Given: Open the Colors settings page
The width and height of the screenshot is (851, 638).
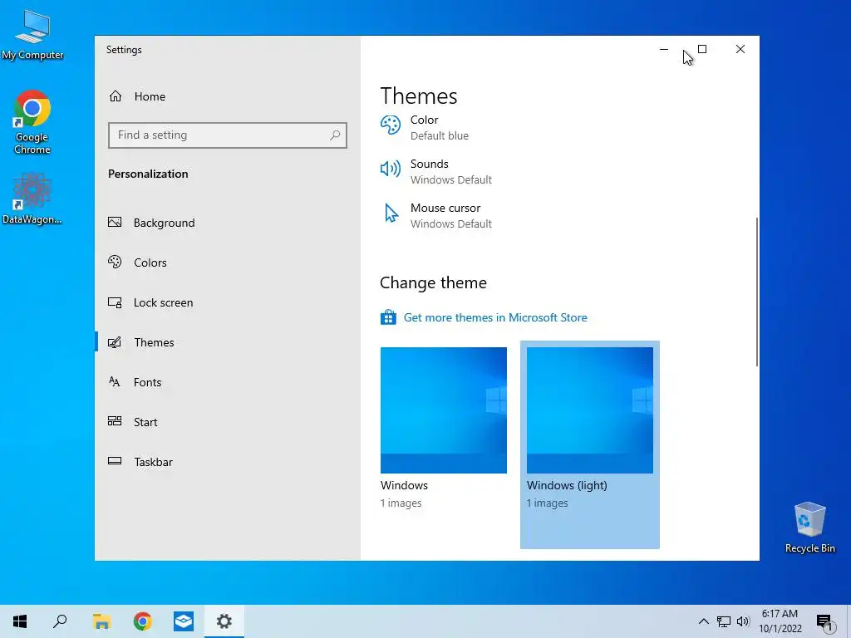Looking at the screenshot, I should pos(227,263).
